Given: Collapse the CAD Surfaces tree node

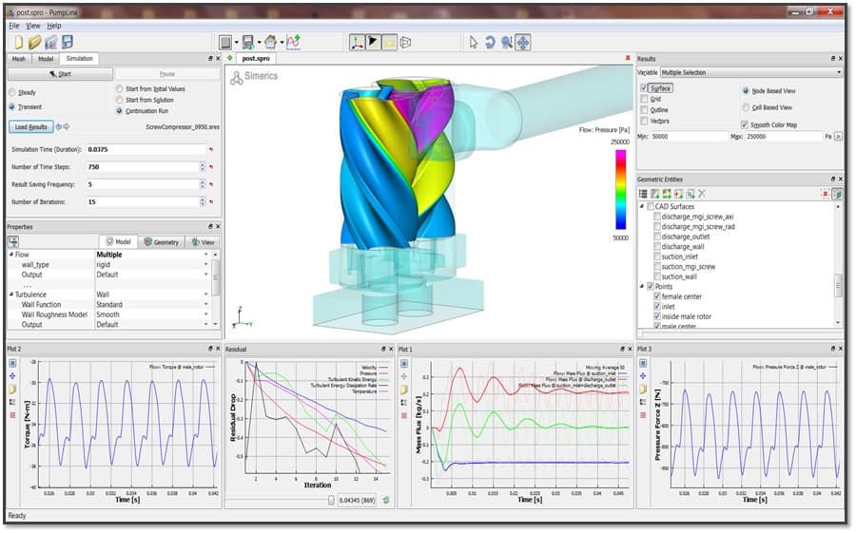Looking at the screenshot, I should click(642, 206).
